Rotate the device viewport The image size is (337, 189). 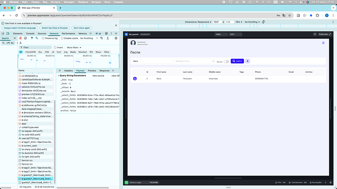click(x=264, y=22)
